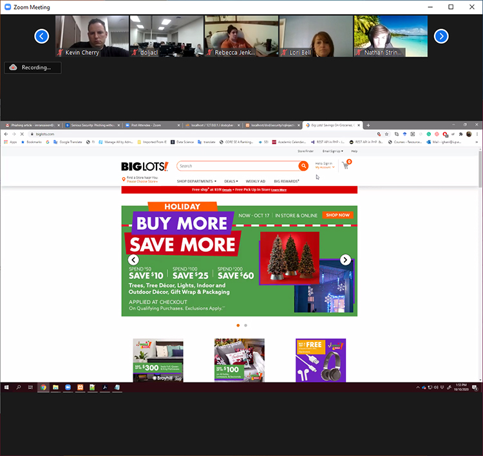
Task: Click the Big Lots search field
Action: click(x=237, y=166)
